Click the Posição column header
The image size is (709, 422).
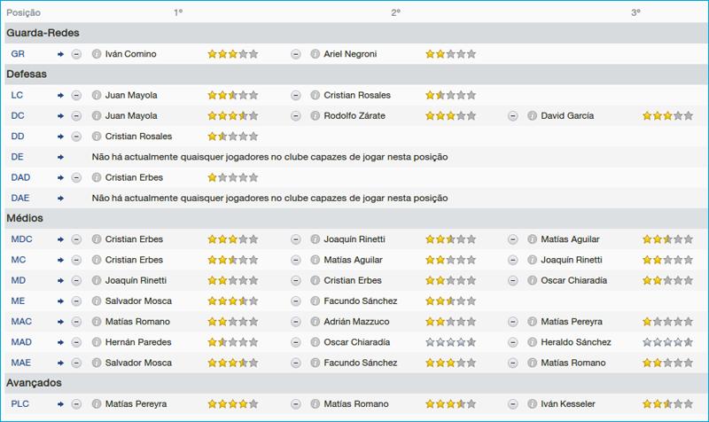click(x=23, y=12)
